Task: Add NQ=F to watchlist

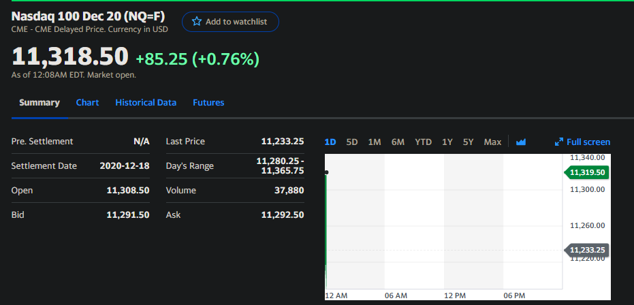Action: (230, 22)
